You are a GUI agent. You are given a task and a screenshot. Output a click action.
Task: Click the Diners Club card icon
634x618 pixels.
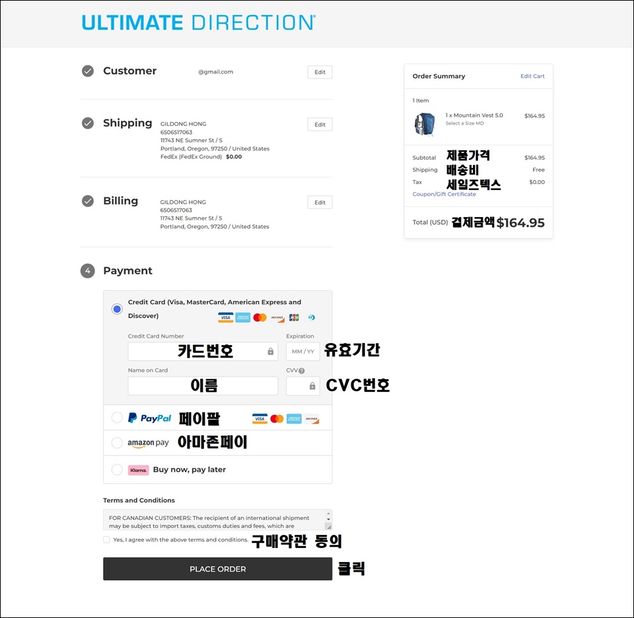click(x=311, y=317)
